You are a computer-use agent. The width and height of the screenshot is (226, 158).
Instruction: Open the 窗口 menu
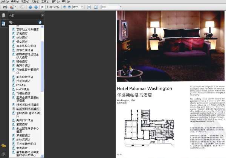55,2
